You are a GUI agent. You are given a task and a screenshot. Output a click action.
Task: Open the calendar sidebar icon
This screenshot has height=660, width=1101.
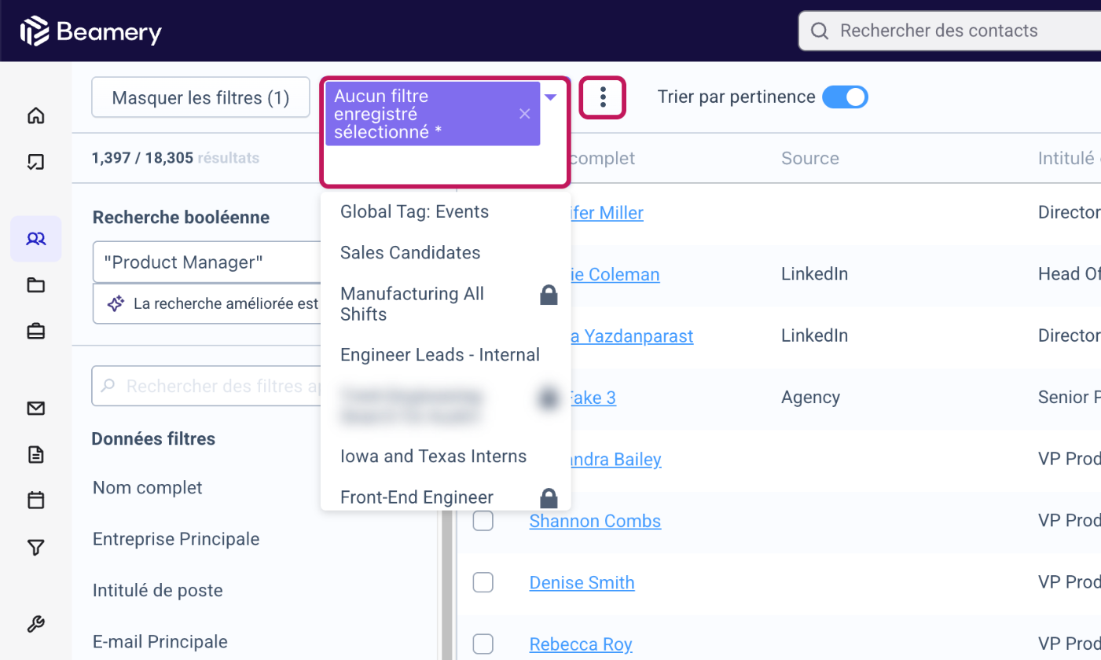click(x=35, y=500)
